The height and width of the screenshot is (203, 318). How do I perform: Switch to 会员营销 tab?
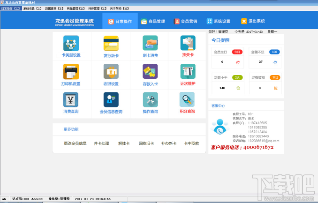[x=185, y=21]
